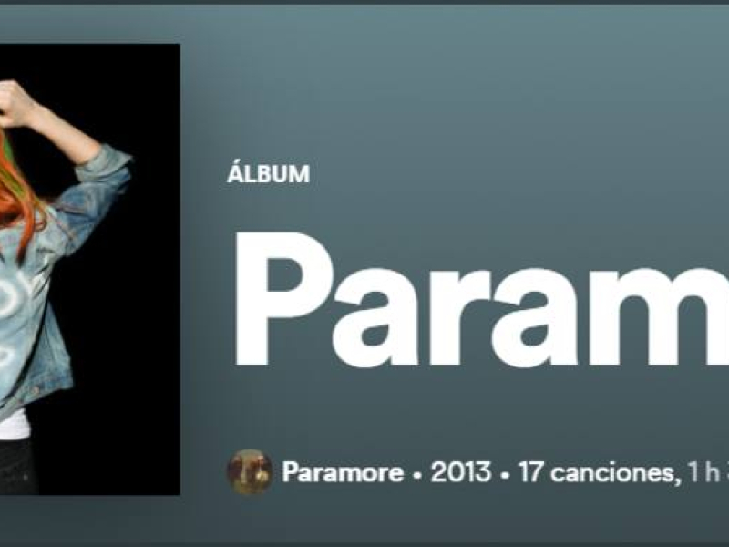Click the capital P in album title
This screenshot has width=729, height=547.
click(x=284, y=298)
